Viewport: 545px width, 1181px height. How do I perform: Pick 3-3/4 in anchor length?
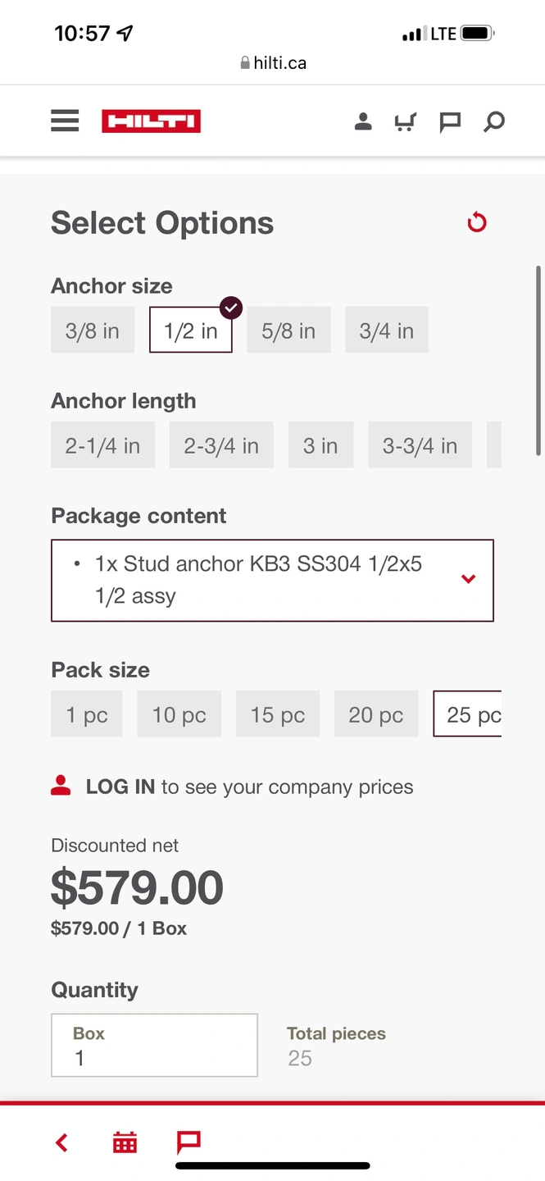pos(420,445)
